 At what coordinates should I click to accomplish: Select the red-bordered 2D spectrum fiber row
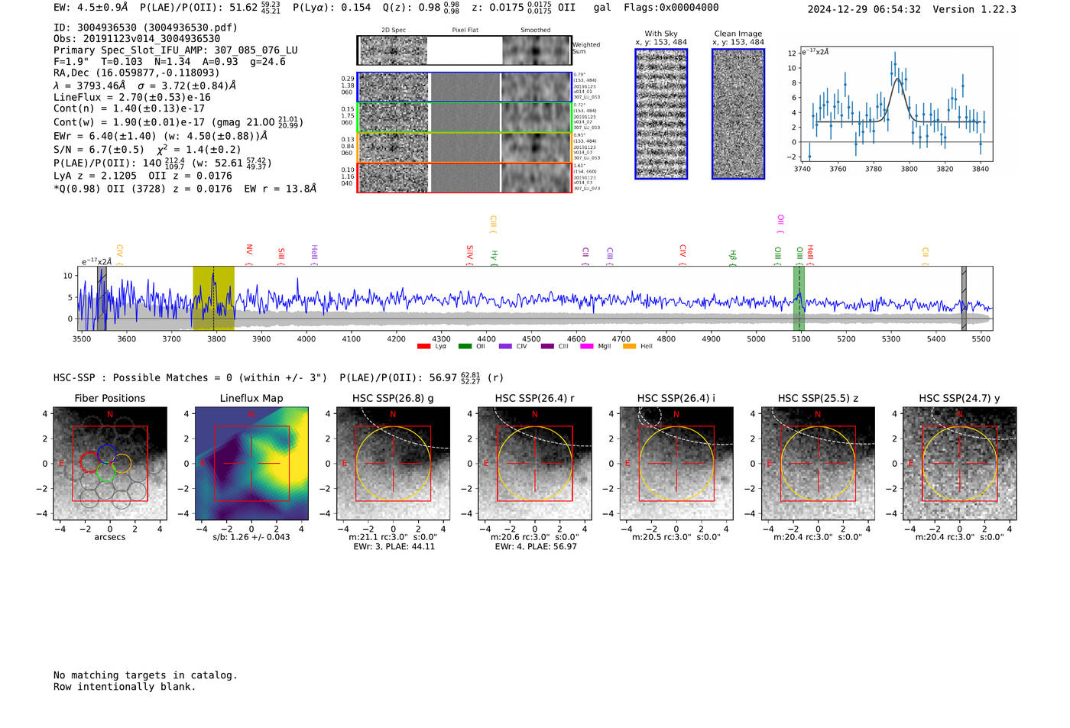click(465, 177)
